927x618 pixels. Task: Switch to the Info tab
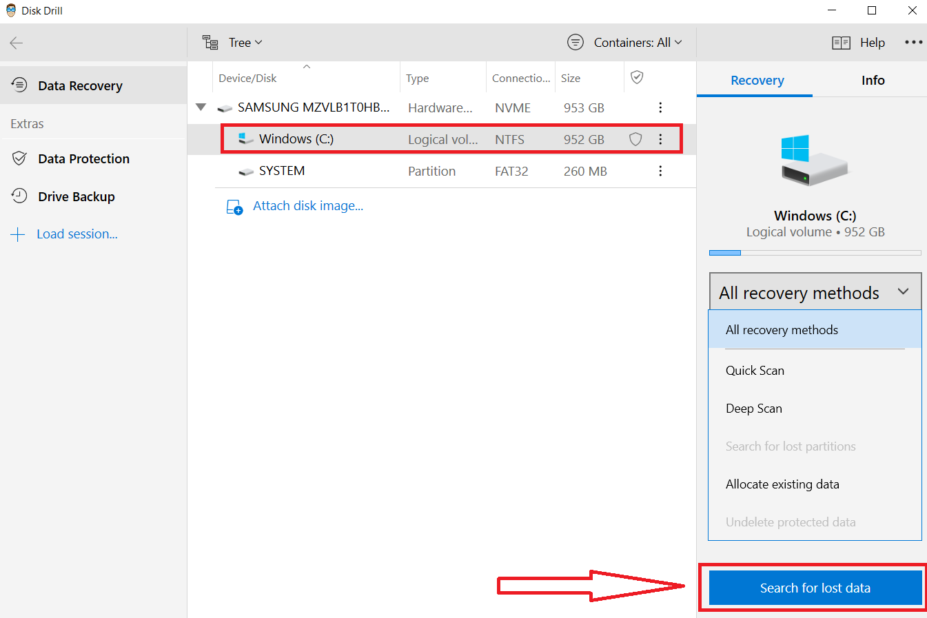coord(873,81)
